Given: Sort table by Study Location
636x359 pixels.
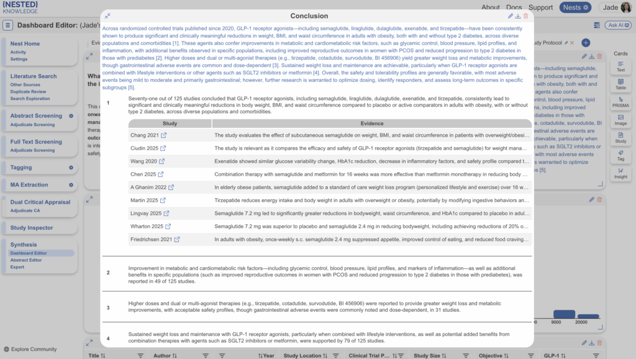Looking at the screenshot, I should [x=325, y=356].
